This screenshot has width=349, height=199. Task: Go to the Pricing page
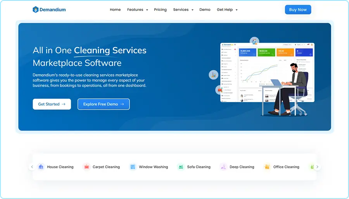coord(160,10)
